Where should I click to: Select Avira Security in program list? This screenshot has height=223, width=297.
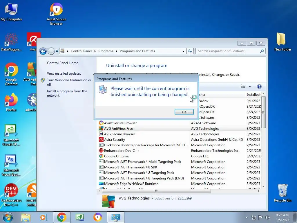(180, 140)
